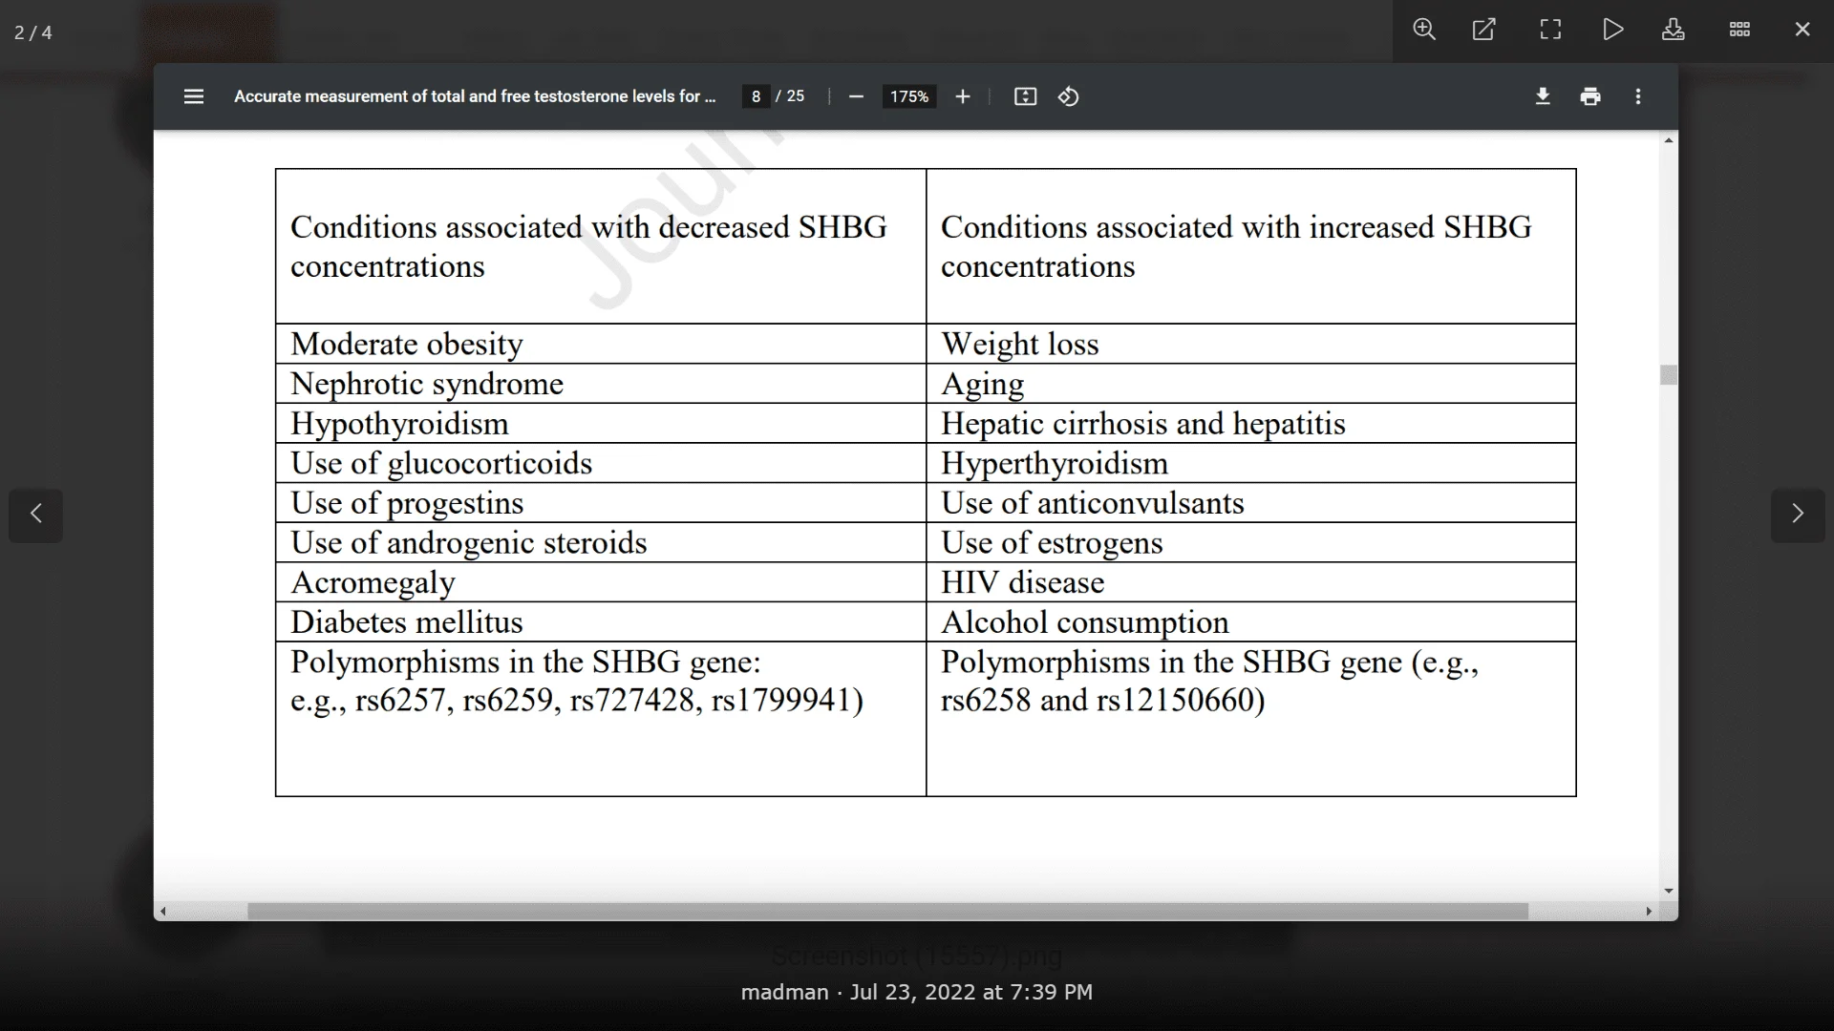Rotate PDF counterclockwise
The width and height of the screenshot is (1834, 1031).
click(1069, 96)
